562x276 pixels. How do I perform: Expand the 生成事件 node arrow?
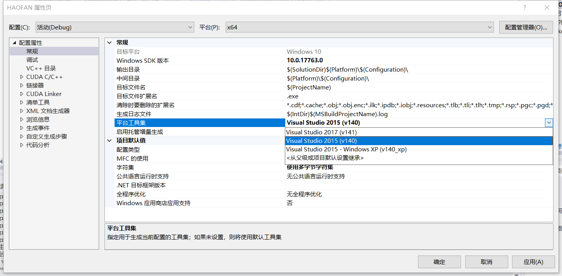[x=22, y=128]
